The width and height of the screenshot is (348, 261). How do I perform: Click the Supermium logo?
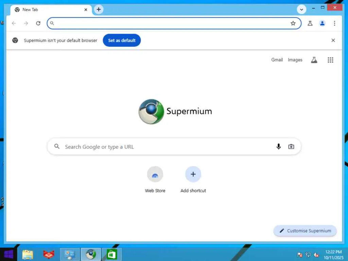175,111
